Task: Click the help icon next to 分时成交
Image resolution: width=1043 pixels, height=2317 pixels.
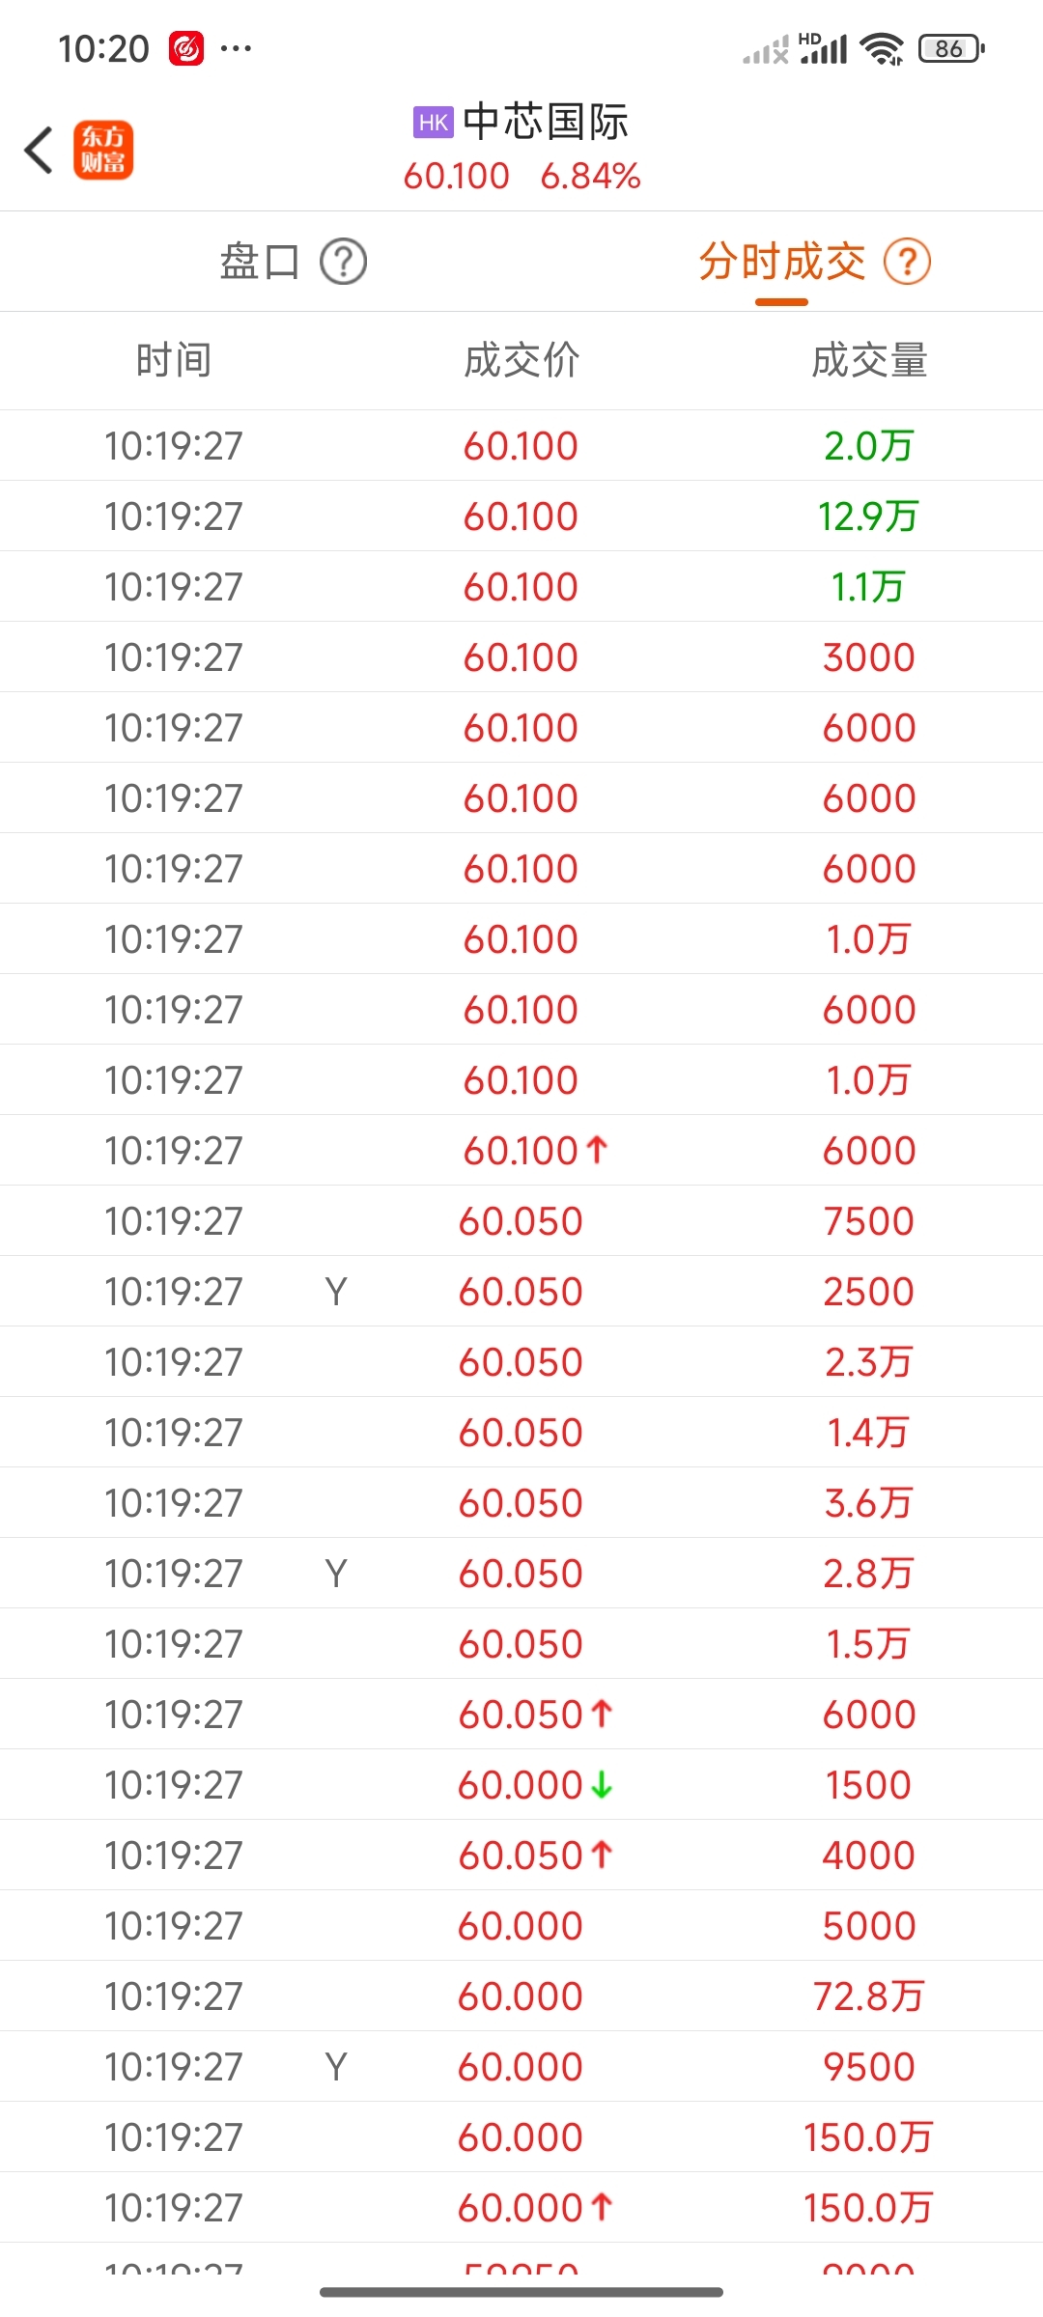Action: pyautogui.click(x=908, y=262)
